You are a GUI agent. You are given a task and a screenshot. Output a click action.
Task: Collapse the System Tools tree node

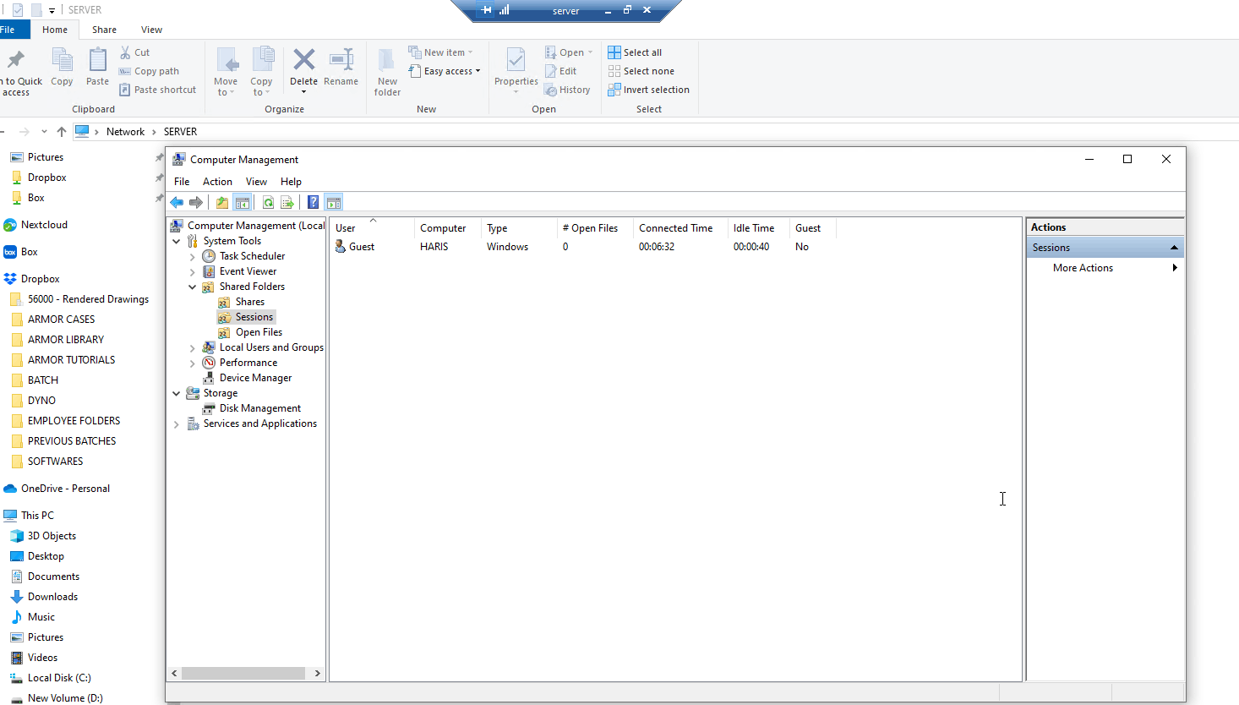(176, 241)
